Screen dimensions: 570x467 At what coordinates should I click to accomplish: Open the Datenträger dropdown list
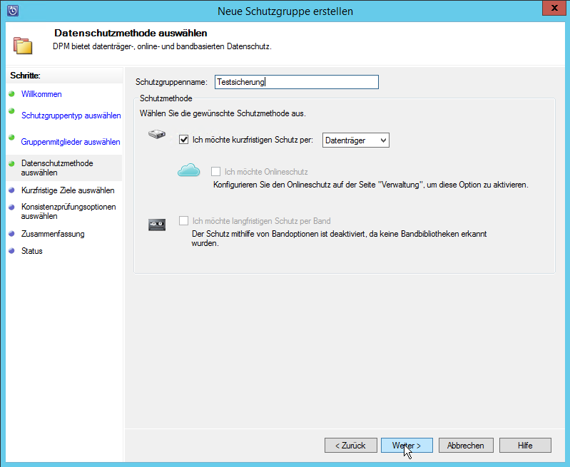[355, 140]
